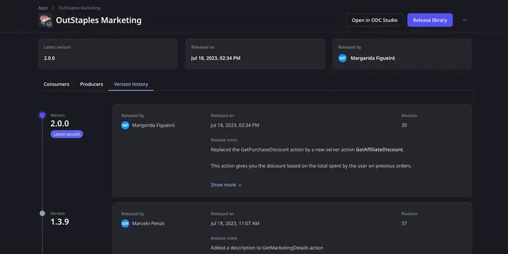This screenshot has height=254, width=508.
Task: Click Open in ODC Studio button
Action: [x=375, y=20]
